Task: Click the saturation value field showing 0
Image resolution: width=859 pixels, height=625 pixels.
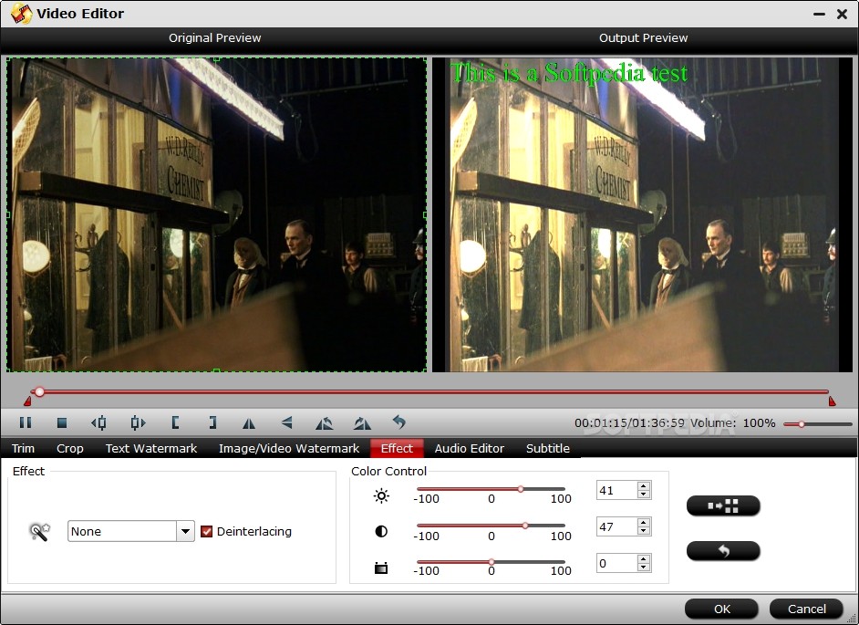Action: pos(616,563)
